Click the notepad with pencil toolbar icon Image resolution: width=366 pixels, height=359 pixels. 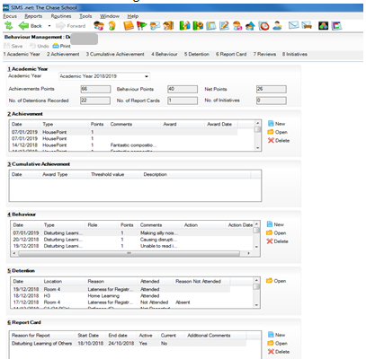coord(224,26)
